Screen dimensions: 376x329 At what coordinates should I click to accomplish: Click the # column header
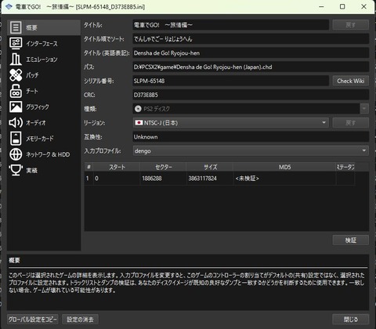click(x=89, y=167)
